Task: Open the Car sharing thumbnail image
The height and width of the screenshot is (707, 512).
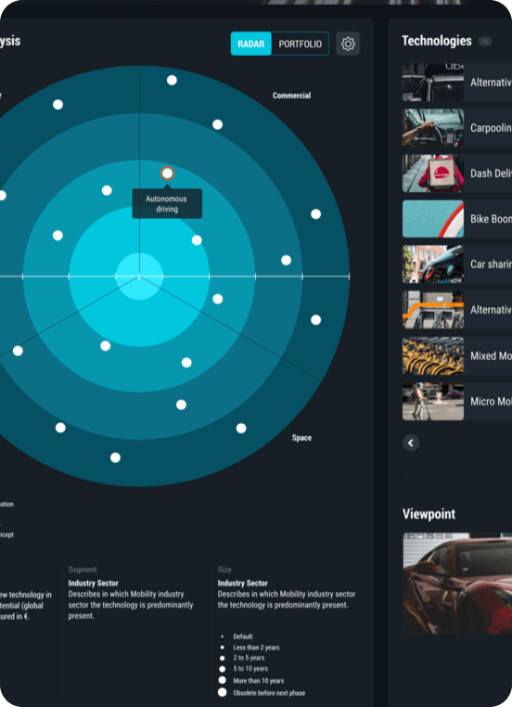Action: (432, 264)
